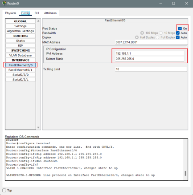193x195 pixels.
Task: Minimize the Router0 window
Action: coord(161,3)
